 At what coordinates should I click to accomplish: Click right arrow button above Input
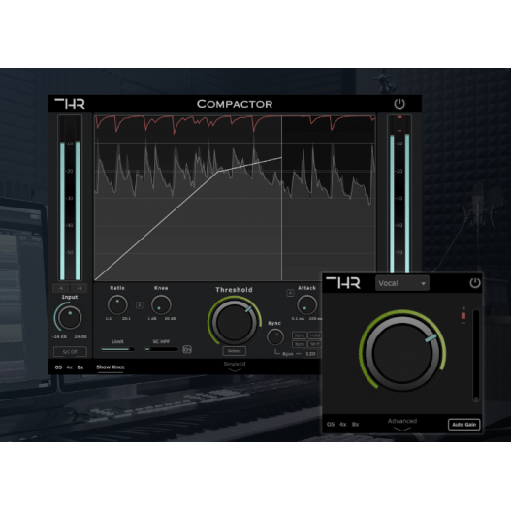(x=80, y=288)
